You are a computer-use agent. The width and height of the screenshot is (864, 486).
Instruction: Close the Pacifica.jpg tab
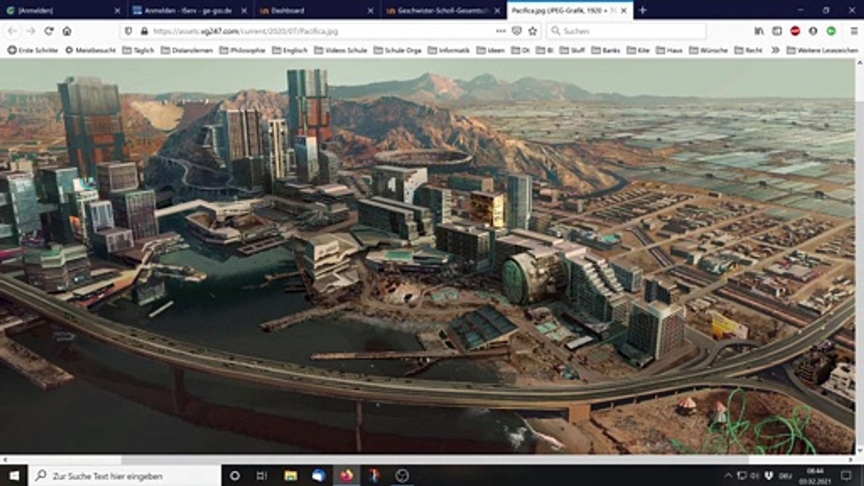click(x=623, y=11)
